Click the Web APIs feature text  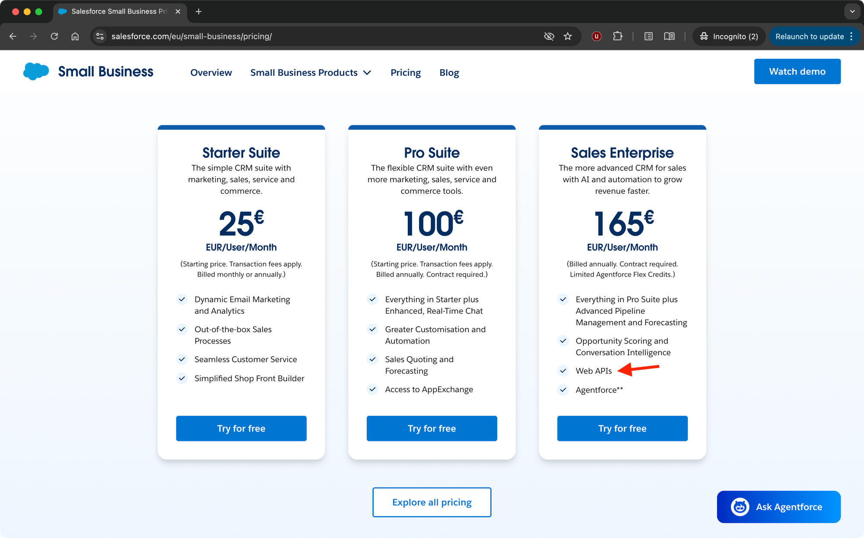tap(594, 371)
